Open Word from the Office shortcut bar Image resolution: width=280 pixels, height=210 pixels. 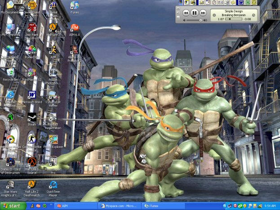[241, 3]
